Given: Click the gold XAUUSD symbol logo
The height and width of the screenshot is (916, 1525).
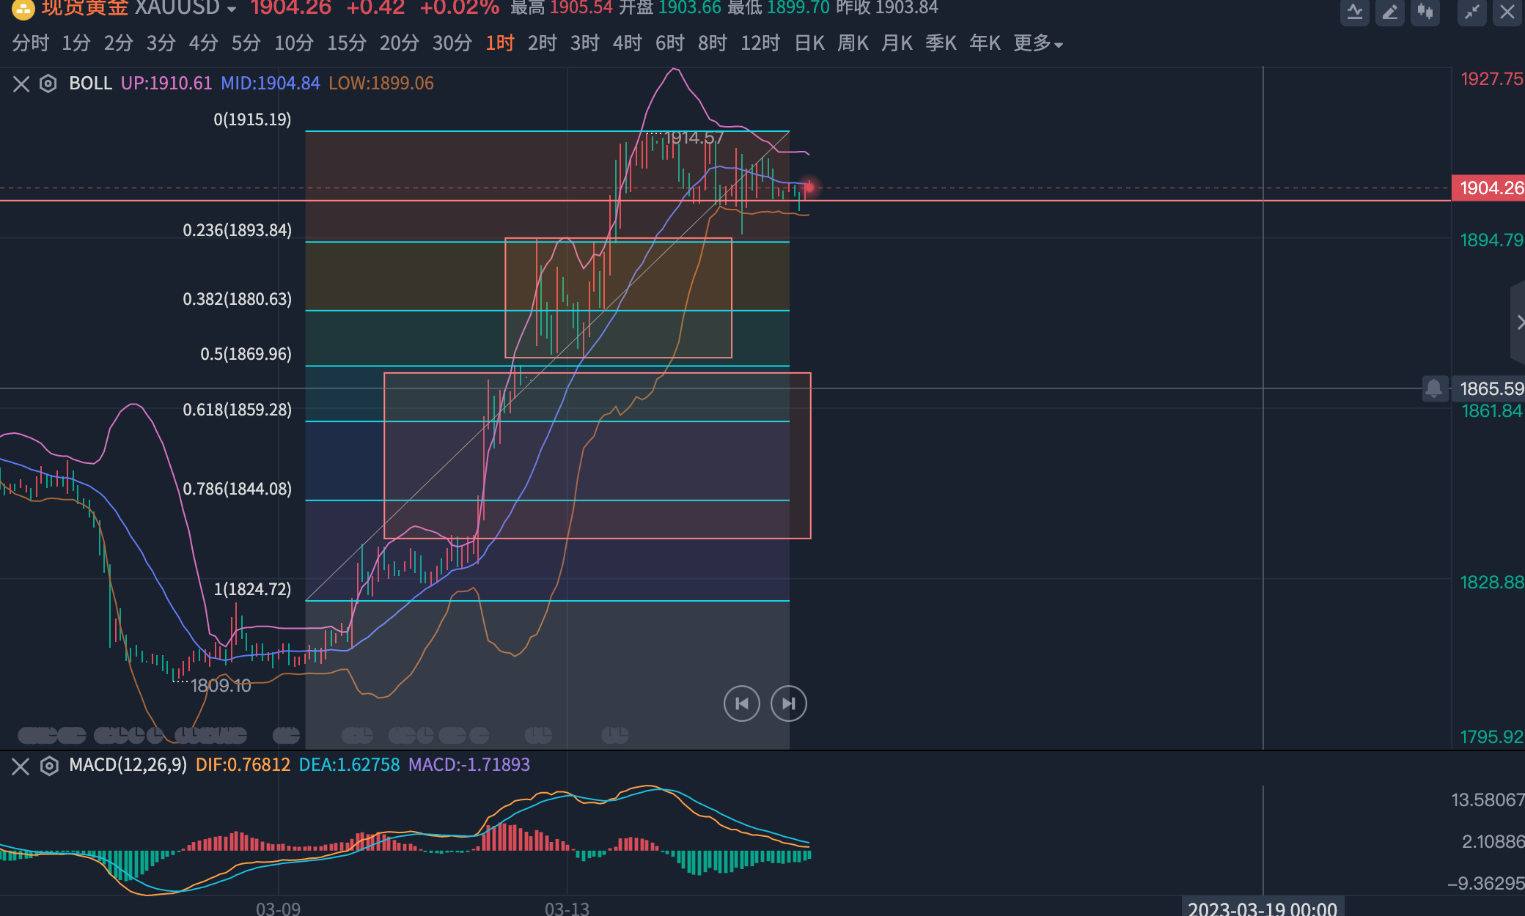Looking at the screenshot, I should pos(23,9).
